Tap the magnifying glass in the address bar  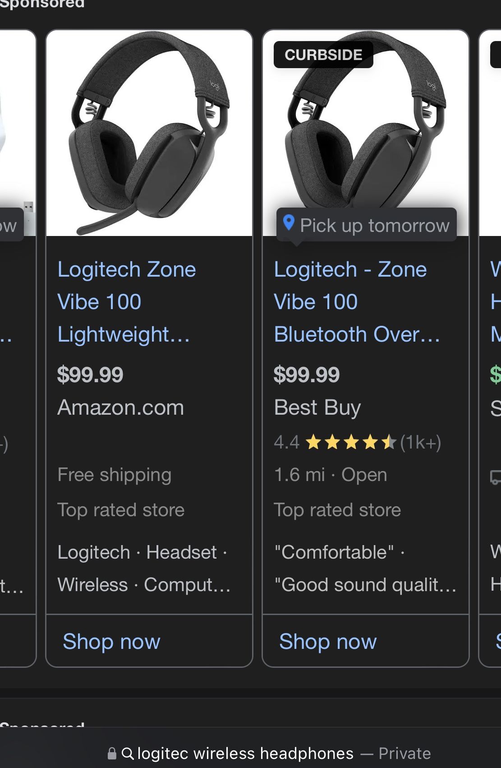click(129, 753)
